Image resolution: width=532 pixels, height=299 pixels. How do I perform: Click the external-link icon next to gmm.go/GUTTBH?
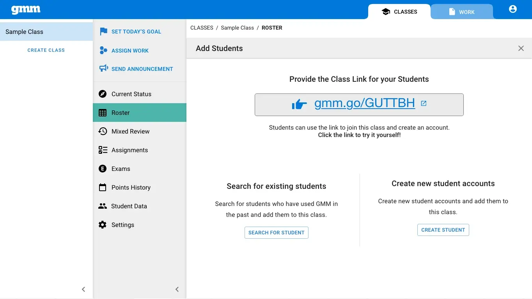(424, 104)
